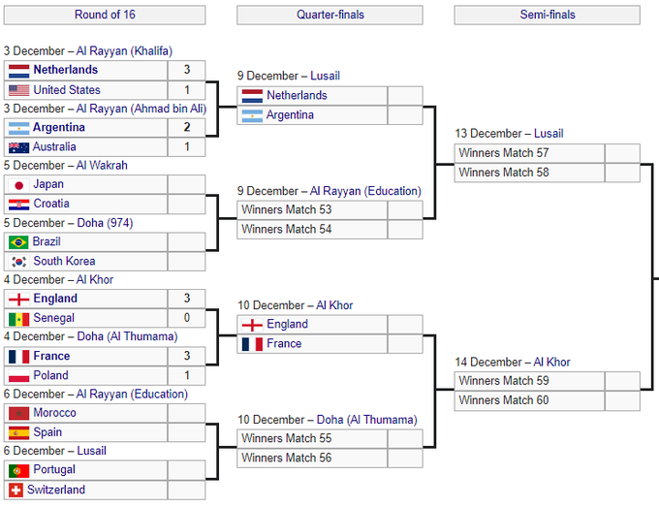This screenshot has height=507, width=659.
Task: Click the Portugal flag in Round of 16
Action: pos(17,470)
